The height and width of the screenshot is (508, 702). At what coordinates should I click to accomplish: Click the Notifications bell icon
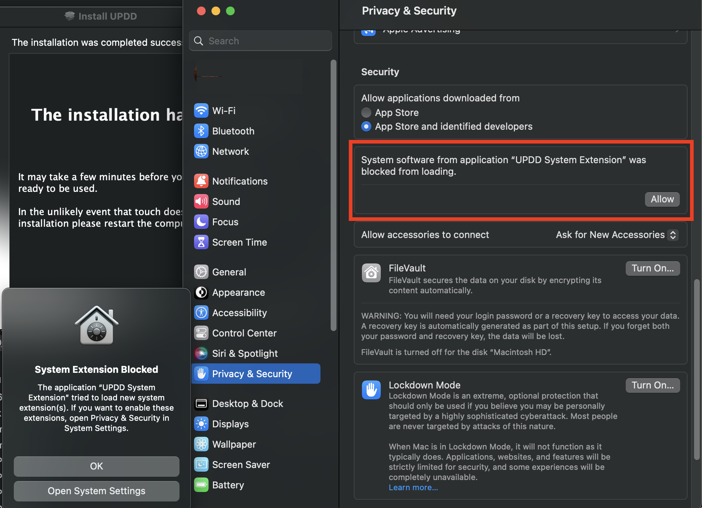[x=201, y=181]
